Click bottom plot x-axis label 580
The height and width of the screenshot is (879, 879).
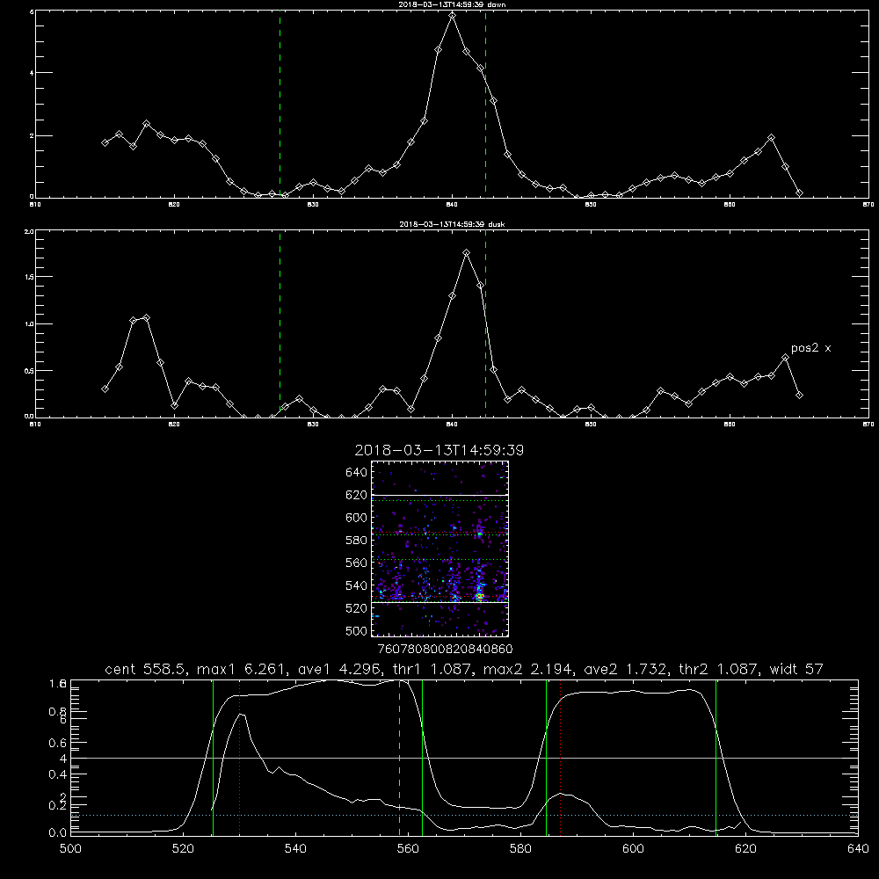pyautogui.click(x=520, y=849)
